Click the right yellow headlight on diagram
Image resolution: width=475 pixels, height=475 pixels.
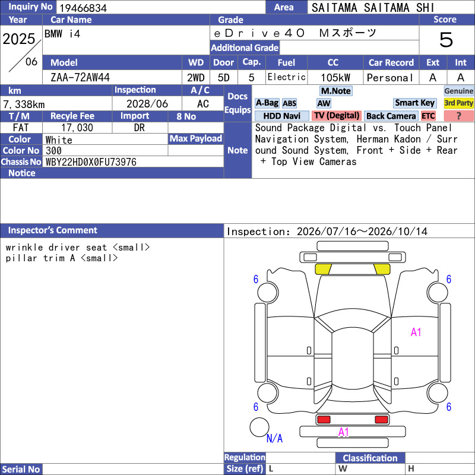[x=382, y=269]
